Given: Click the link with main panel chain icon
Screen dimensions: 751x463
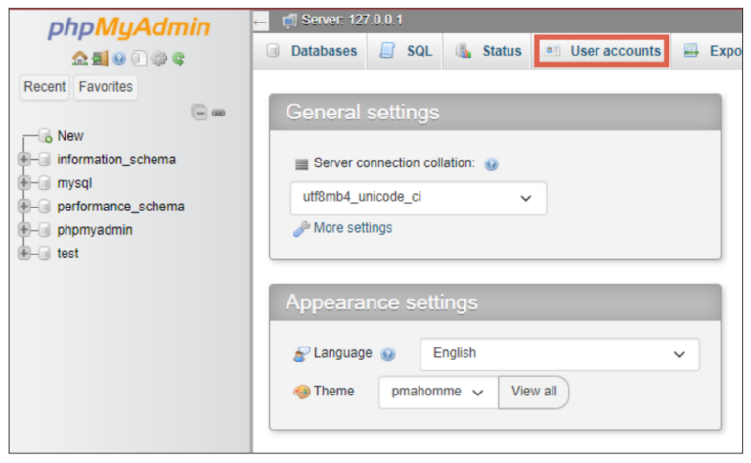Looking at the screenshot, I should 219,113.
